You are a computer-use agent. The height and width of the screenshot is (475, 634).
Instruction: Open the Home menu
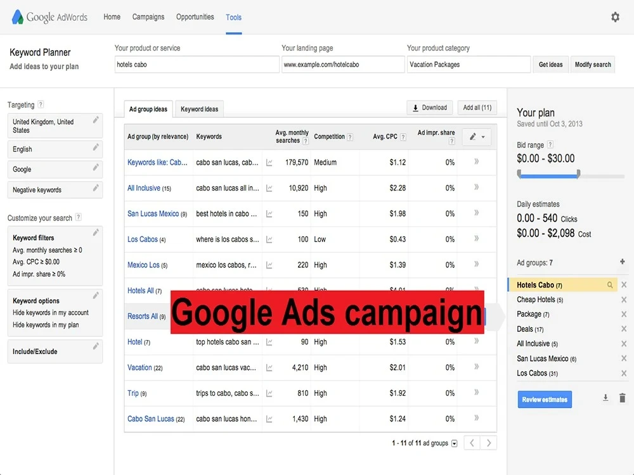112,17
